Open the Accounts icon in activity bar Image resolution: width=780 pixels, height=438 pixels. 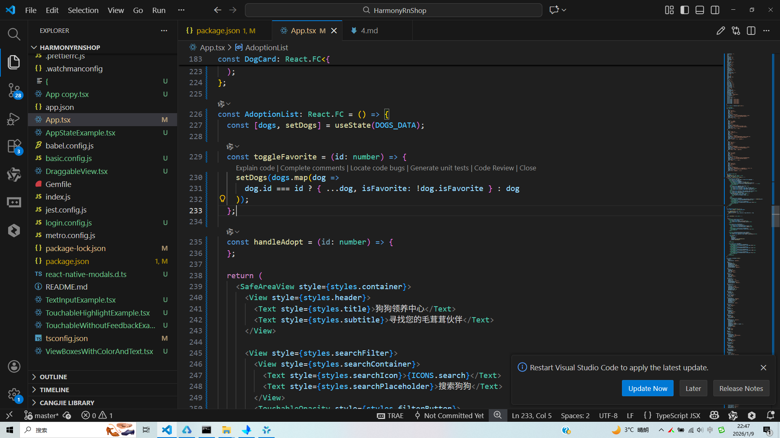[14, 366]
